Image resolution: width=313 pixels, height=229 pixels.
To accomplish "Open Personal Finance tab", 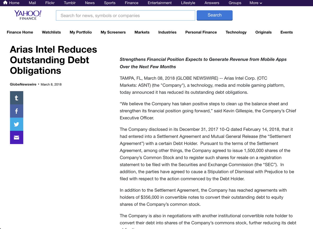I will [201, 32].
